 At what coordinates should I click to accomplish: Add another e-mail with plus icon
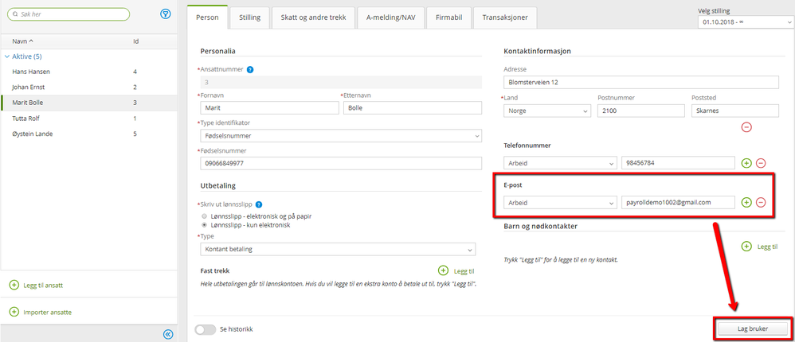coord(746,202)
